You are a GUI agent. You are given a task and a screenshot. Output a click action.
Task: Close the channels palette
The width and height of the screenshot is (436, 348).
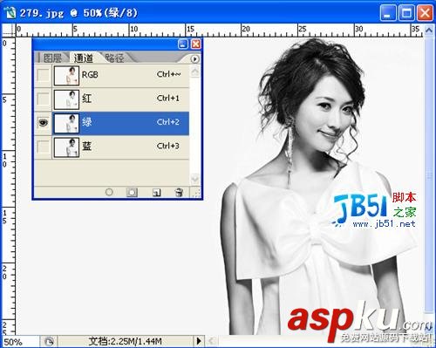point(196,44)
